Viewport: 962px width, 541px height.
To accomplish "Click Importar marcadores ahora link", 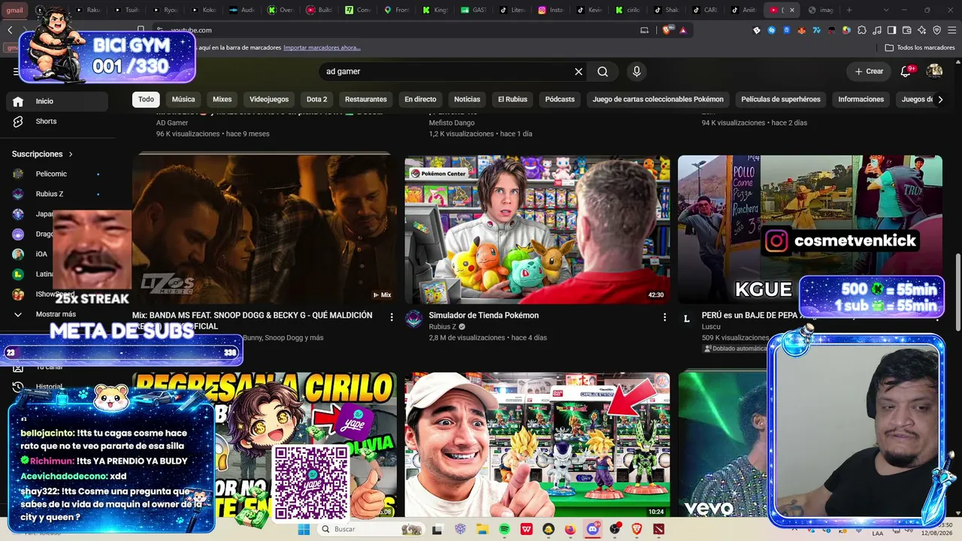I will [322, 47].
